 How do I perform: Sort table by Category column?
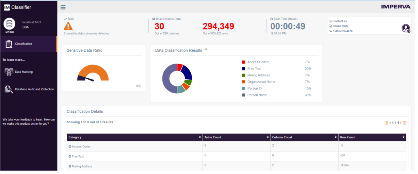[x=199, y=137]
